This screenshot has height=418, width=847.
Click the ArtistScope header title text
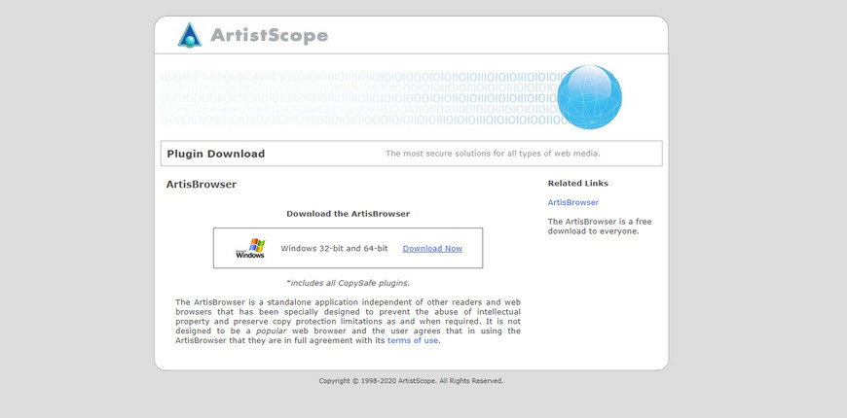point(269,36)
